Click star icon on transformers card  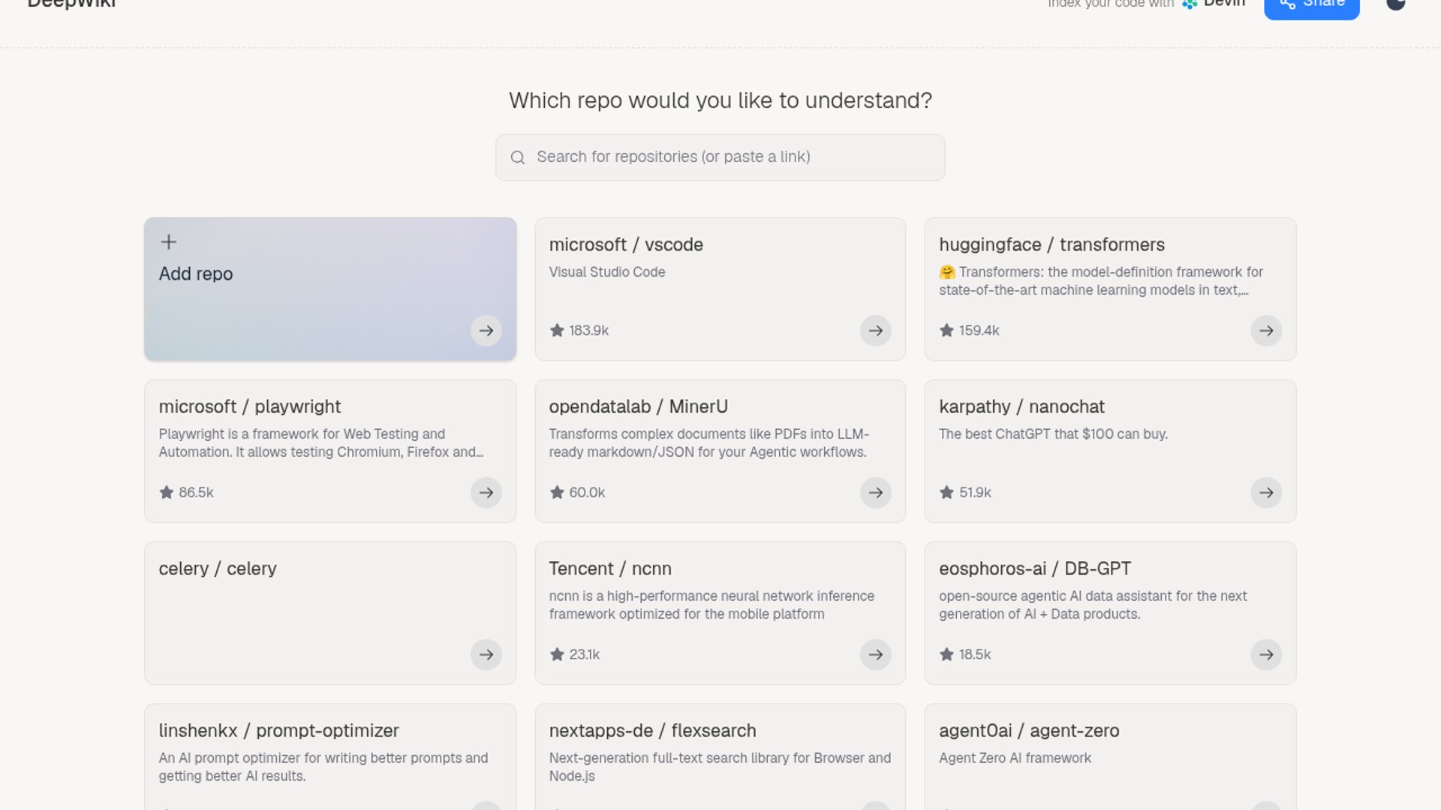[947, 330]
